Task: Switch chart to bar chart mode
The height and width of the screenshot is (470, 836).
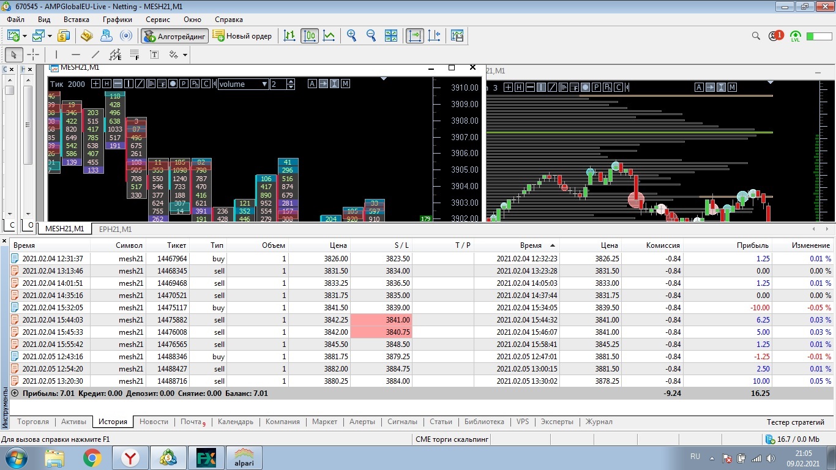Action: pyautogui.click(x=290, y=36)
